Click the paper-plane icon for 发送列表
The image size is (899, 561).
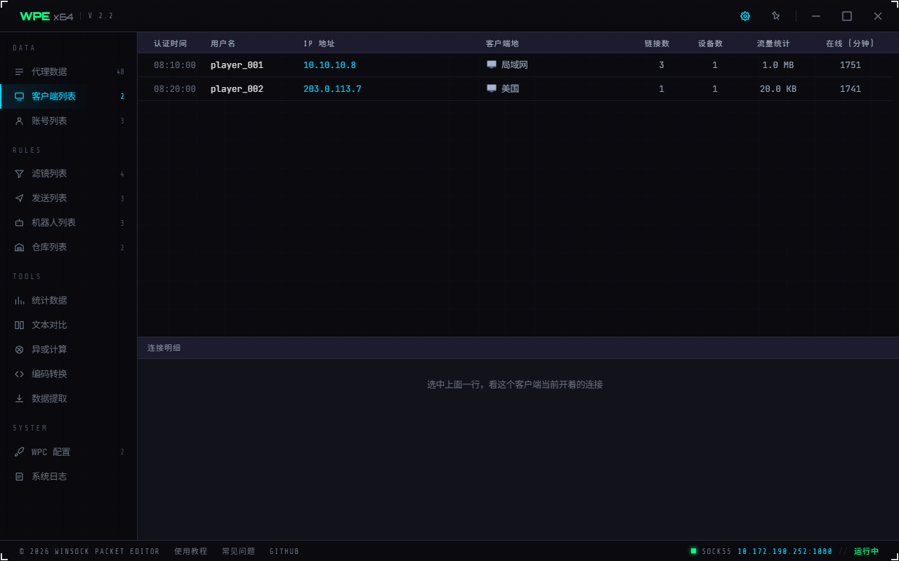tap(19, 198)
